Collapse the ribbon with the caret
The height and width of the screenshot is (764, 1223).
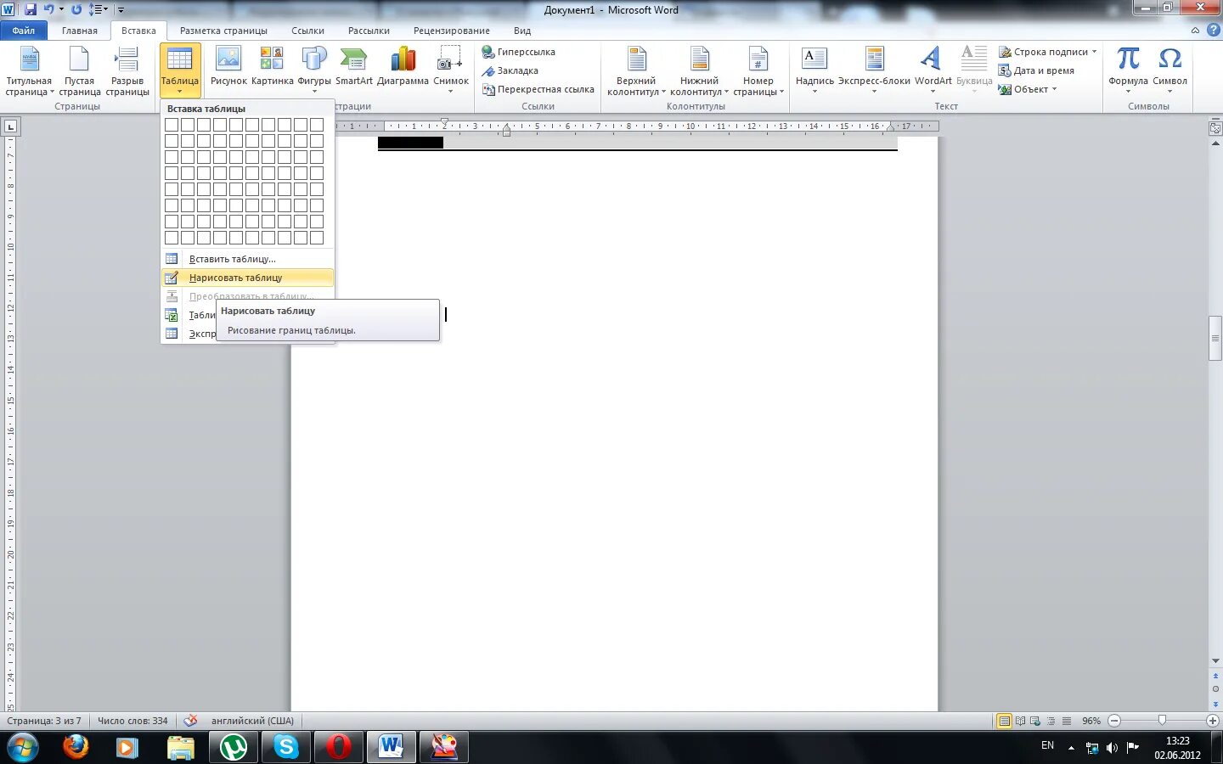[x=1195, y=30]
